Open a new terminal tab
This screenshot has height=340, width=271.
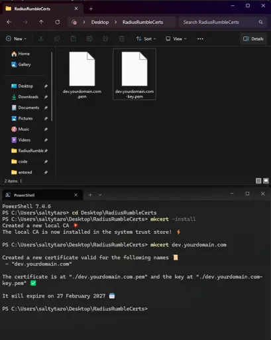[x=90, y=195]
